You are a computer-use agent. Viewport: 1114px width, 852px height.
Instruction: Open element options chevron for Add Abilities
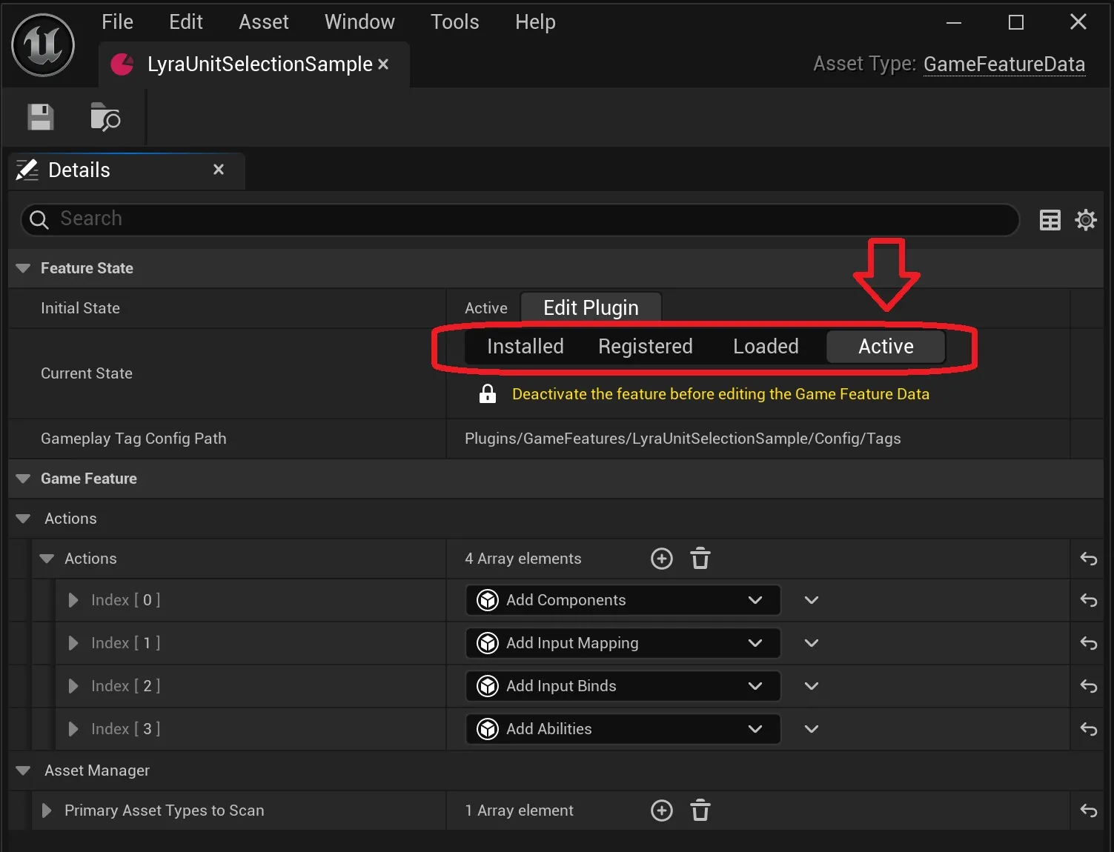point(812,729)
